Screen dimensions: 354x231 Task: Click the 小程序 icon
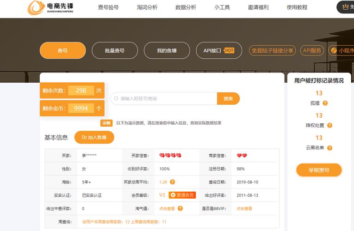(334, 50)
